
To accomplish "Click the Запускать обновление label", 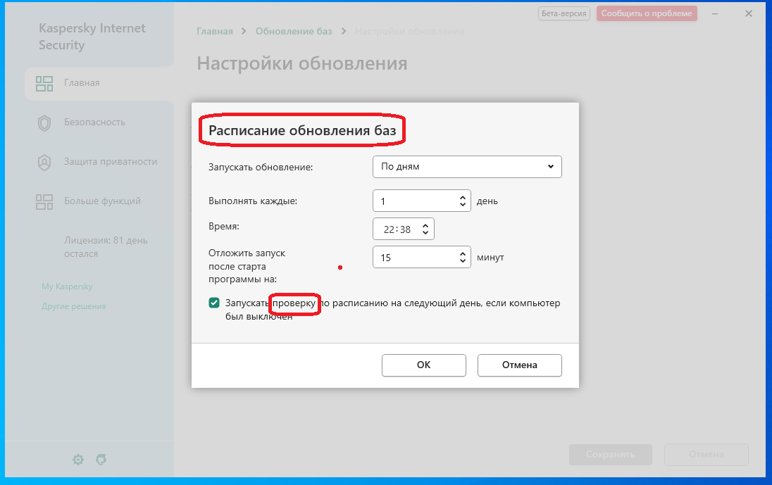I will click(x=261, y=168).
